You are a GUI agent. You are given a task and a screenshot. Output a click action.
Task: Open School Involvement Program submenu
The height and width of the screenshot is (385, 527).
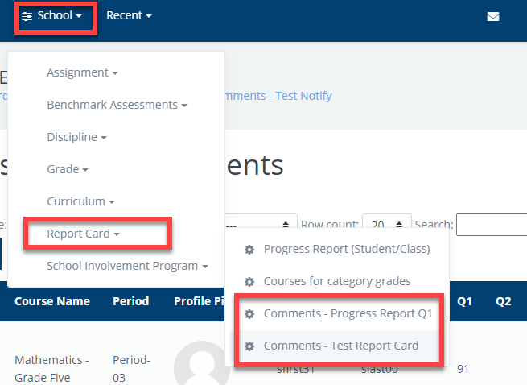tap(127, 266)
